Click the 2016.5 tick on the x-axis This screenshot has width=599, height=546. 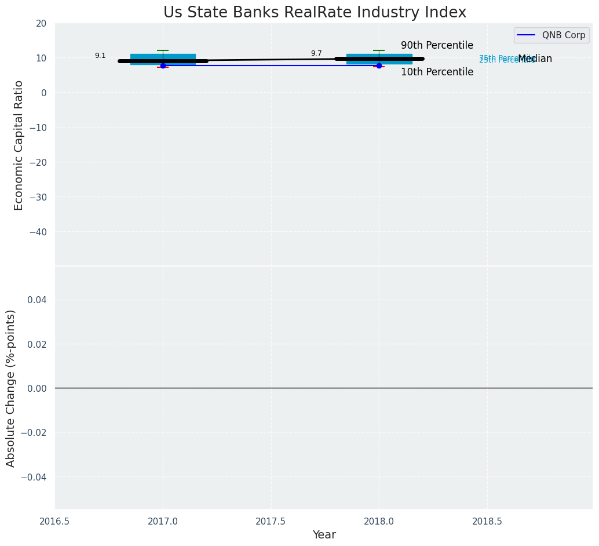(54, 521)
